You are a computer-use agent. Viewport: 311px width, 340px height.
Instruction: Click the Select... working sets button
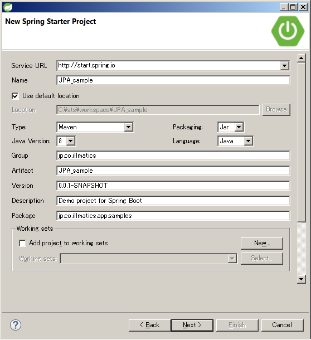pyautogui.click(x=262, y=258)
